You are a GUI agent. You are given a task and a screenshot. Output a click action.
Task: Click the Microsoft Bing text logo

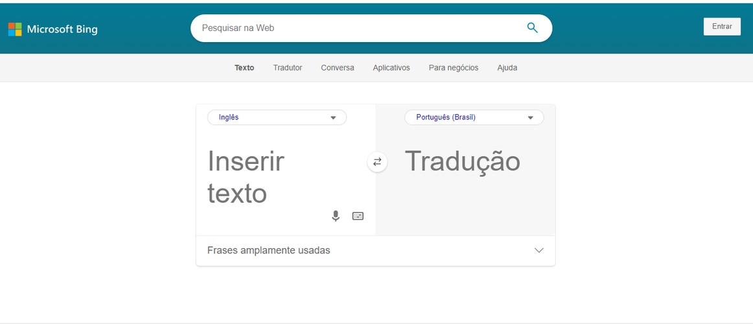62,29
